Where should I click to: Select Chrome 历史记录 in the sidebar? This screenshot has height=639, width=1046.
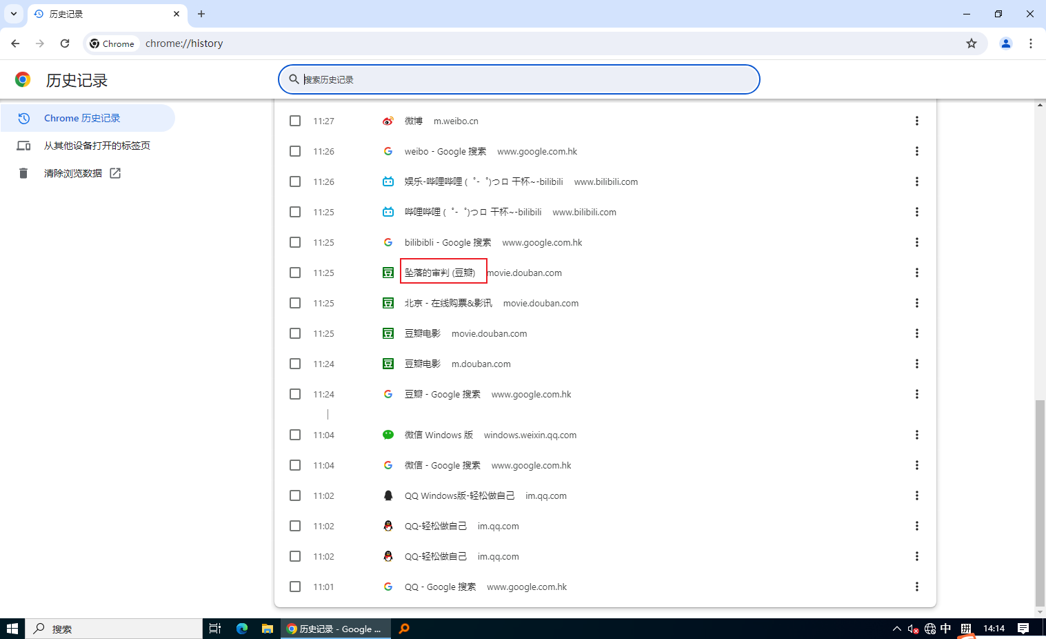point(82,118)
